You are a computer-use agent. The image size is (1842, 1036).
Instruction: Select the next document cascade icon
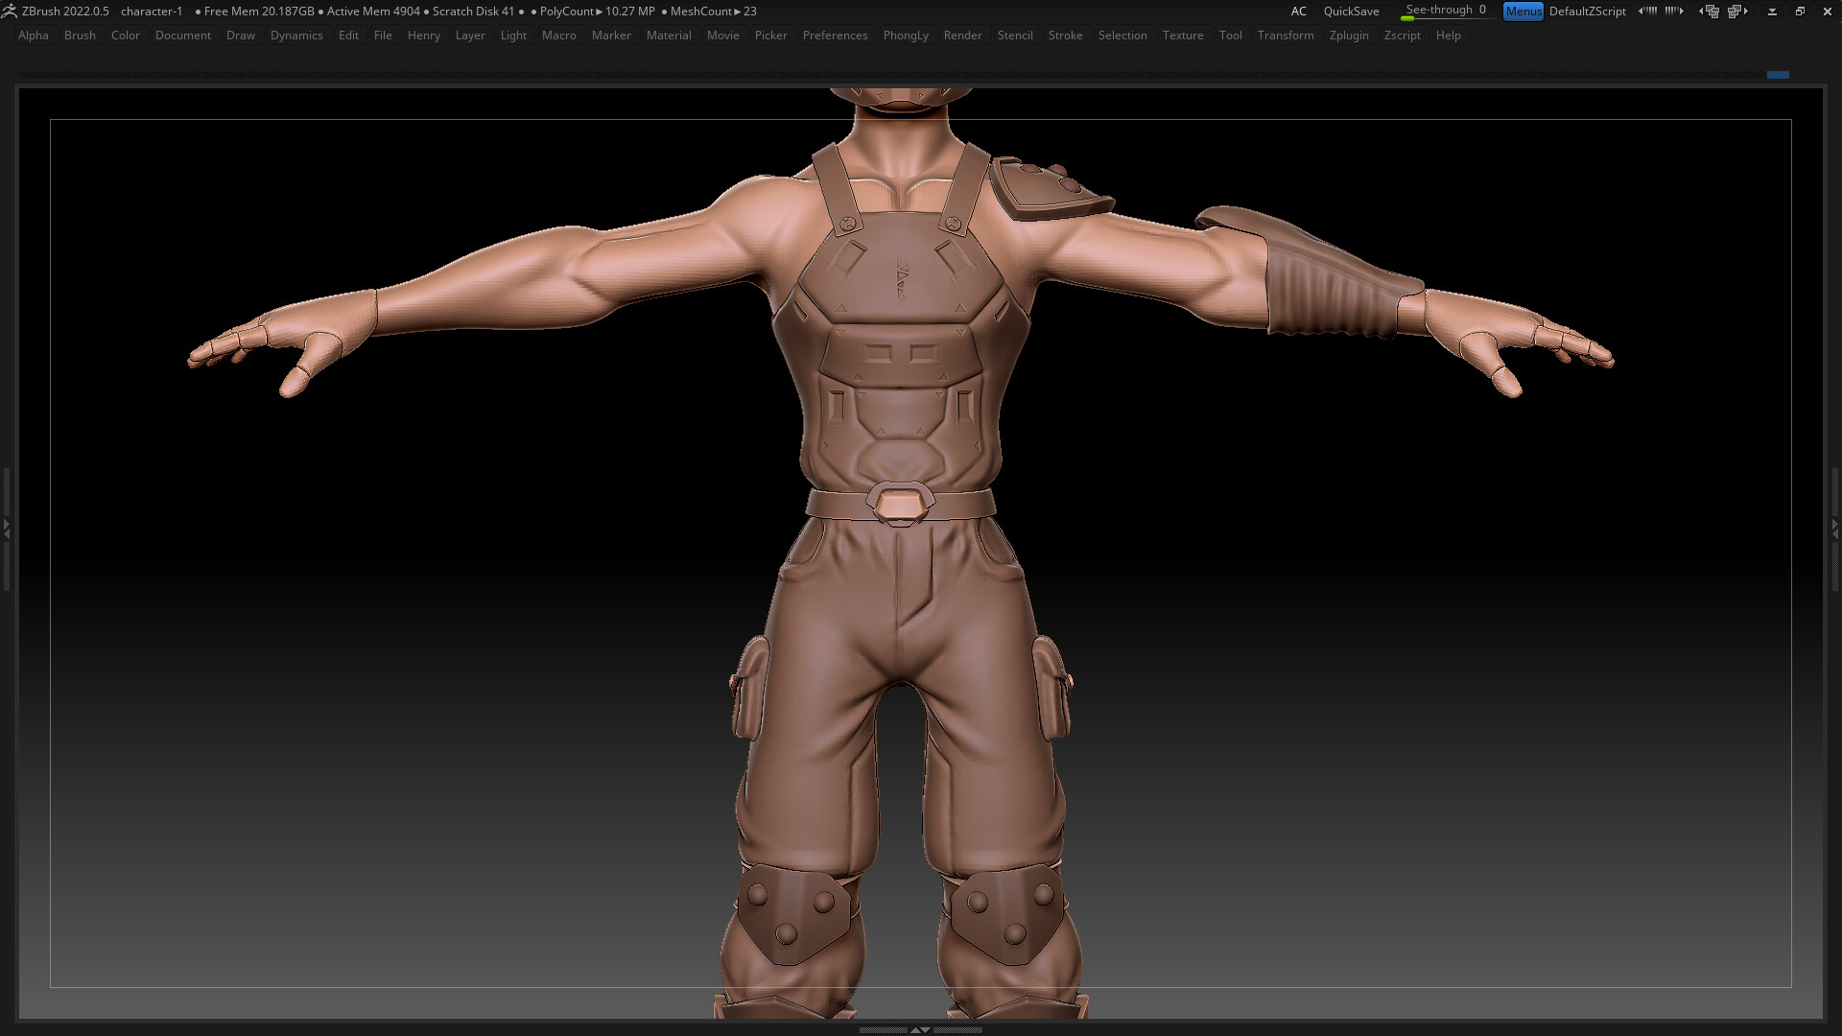pyautogui.click(x=1736, y=11)
